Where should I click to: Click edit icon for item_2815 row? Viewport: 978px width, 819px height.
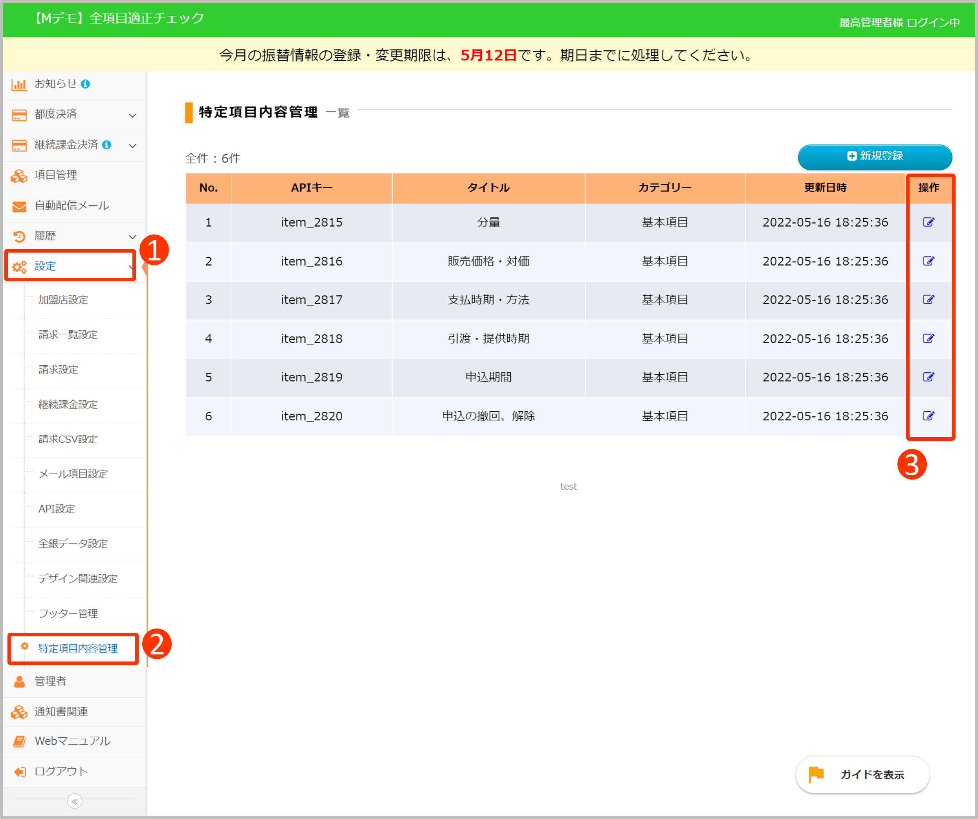[928, 222]
